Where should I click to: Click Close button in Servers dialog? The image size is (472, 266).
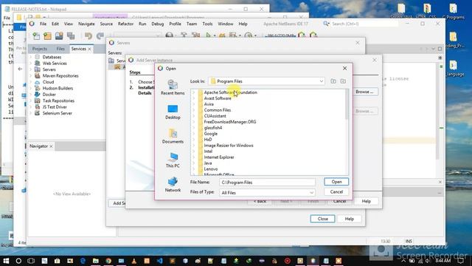click(322, 219)
